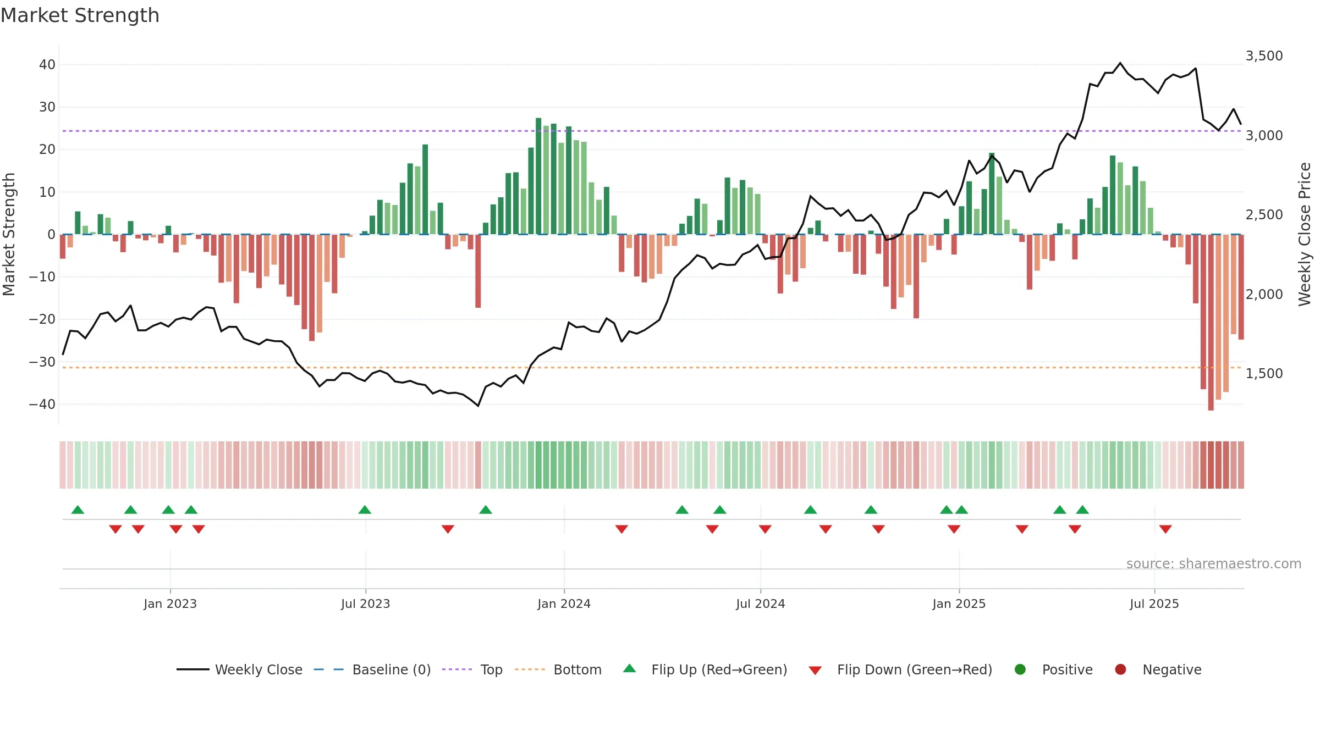Click the Jan 2023 axis label

click(x=170, y=604)
